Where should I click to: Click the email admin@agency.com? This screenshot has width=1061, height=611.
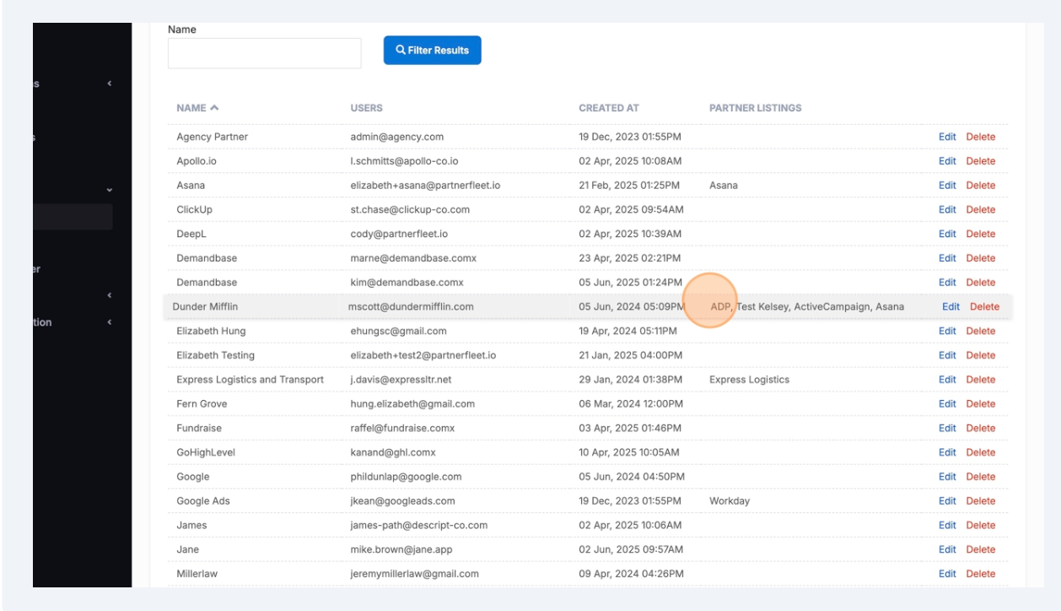(396, 137)
